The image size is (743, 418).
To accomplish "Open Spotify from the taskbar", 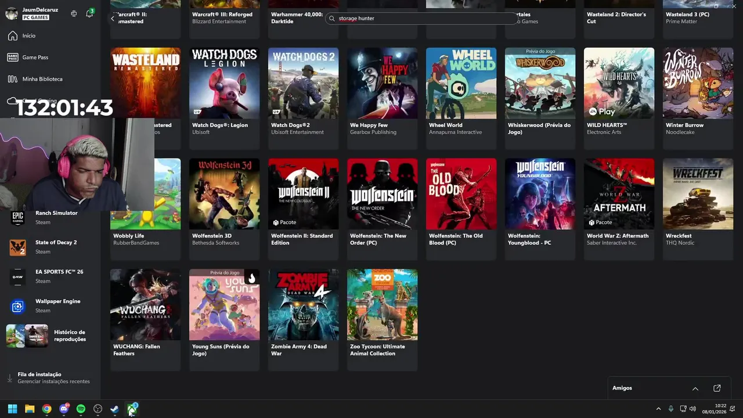I will coord(81,409).
